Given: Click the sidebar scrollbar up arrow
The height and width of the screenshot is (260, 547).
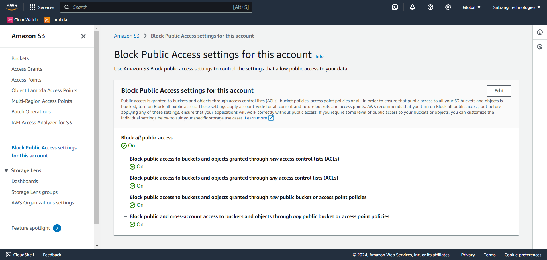Looking at the screenshot, I should tap(97, 28).
